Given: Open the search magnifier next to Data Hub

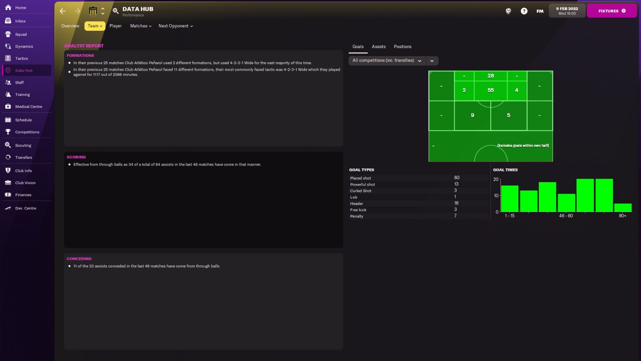Looking at the screenshot, I should (x=115, y=11).
